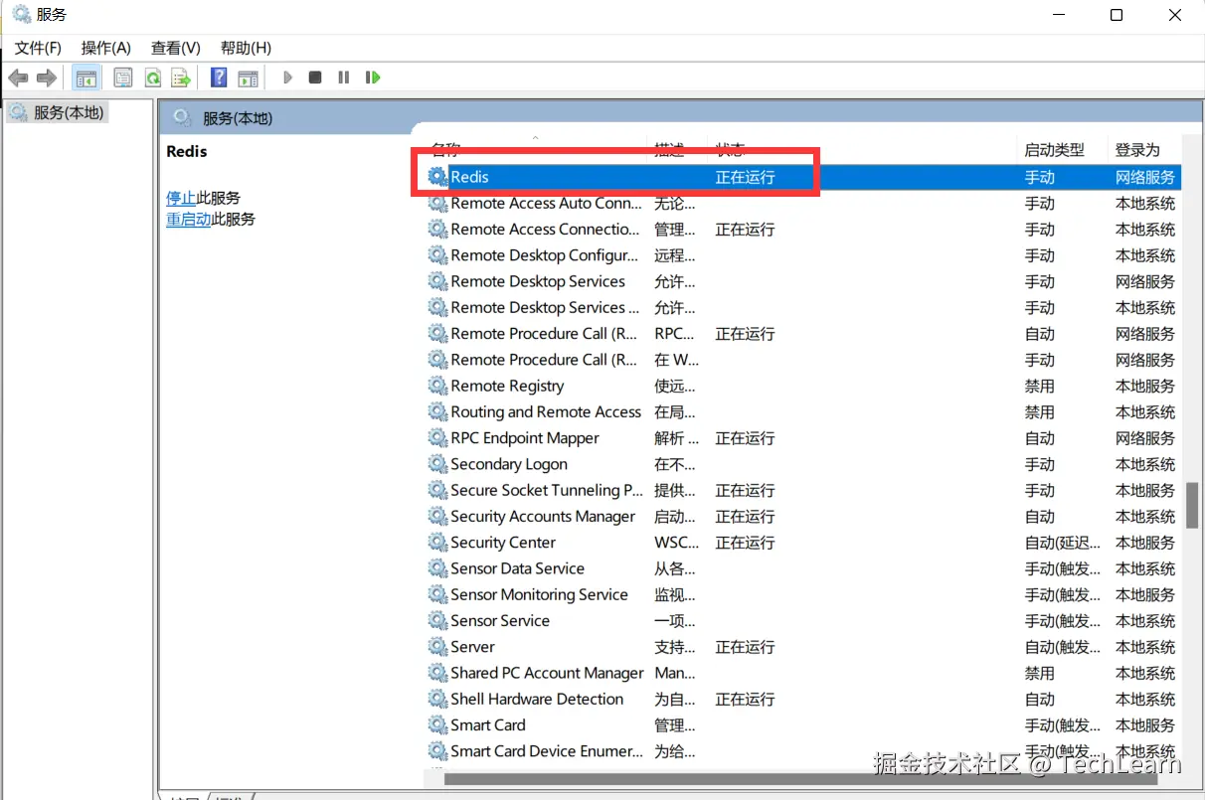Open the 帮助(H) menu
The height and width of the screenshot is (800, 1205).
pos(246,48)
